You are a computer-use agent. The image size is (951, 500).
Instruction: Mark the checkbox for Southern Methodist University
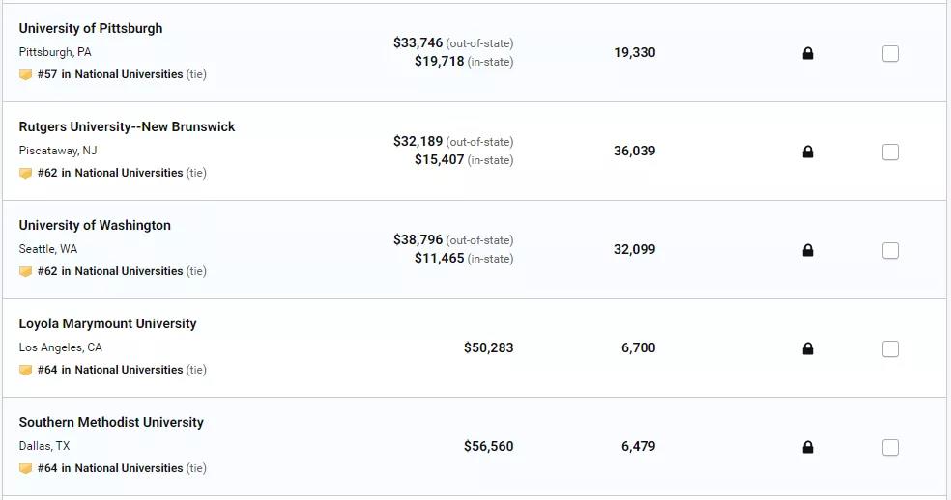[x=890, y=447]
